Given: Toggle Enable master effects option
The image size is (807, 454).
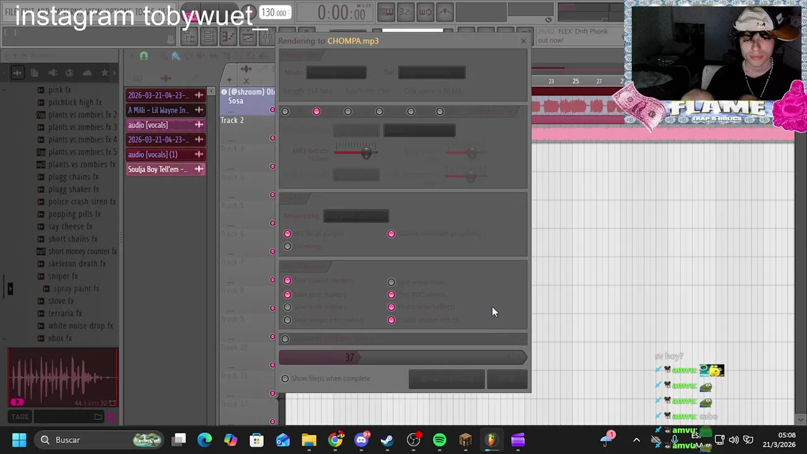Looking at the screenshot, I should (392, 320).
